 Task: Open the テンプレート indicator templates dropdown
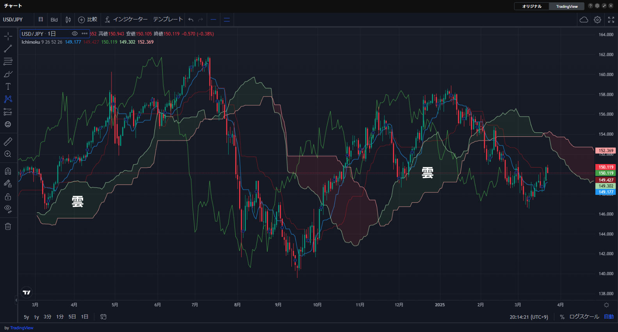(x=168, y=19)
